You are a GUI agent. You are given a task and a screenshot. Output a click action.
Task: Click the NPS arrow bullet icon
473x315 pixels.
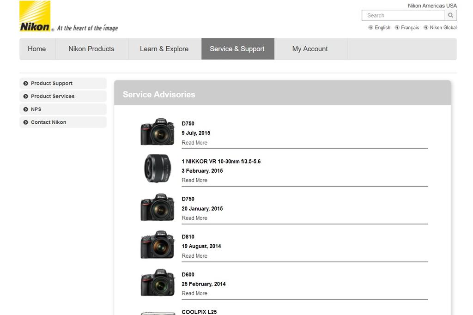[x=26, y=109]
